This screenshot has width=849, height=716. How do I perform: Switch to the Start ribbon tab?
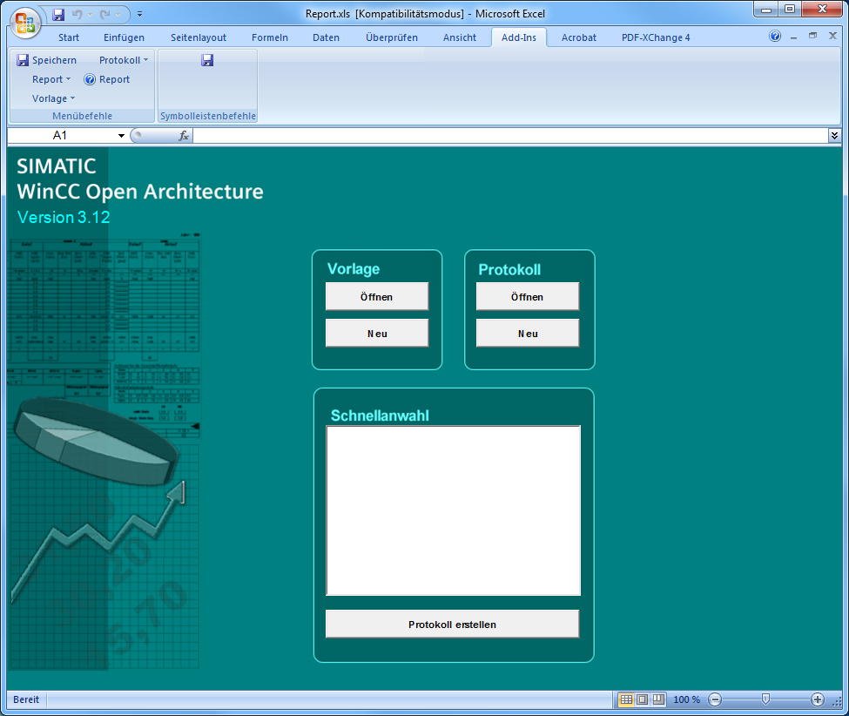pos(69,37)
